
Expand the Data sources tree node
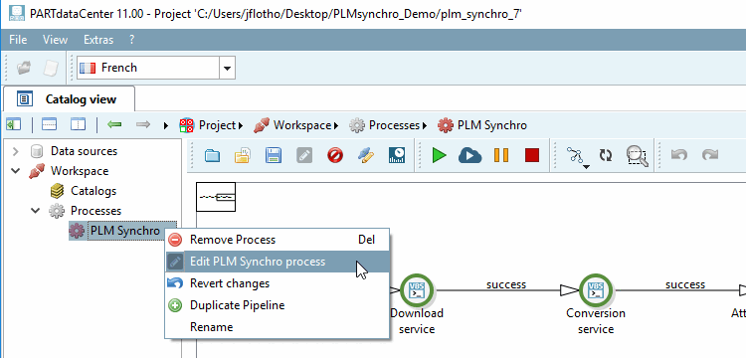click(16, 151)
